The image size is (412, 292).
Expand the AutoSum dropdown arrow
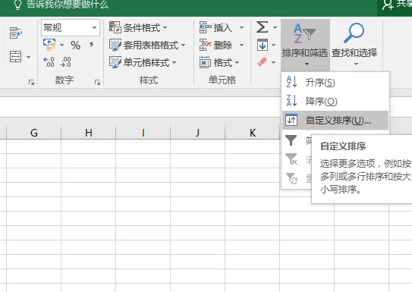tap(275, 27)
